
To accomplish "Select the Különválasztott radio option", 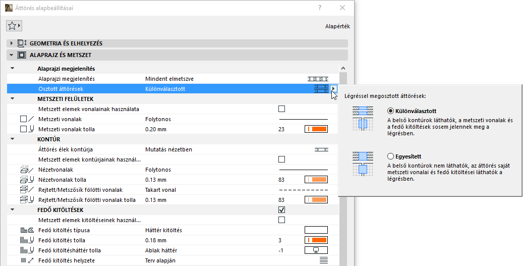I will coord(390,111).
